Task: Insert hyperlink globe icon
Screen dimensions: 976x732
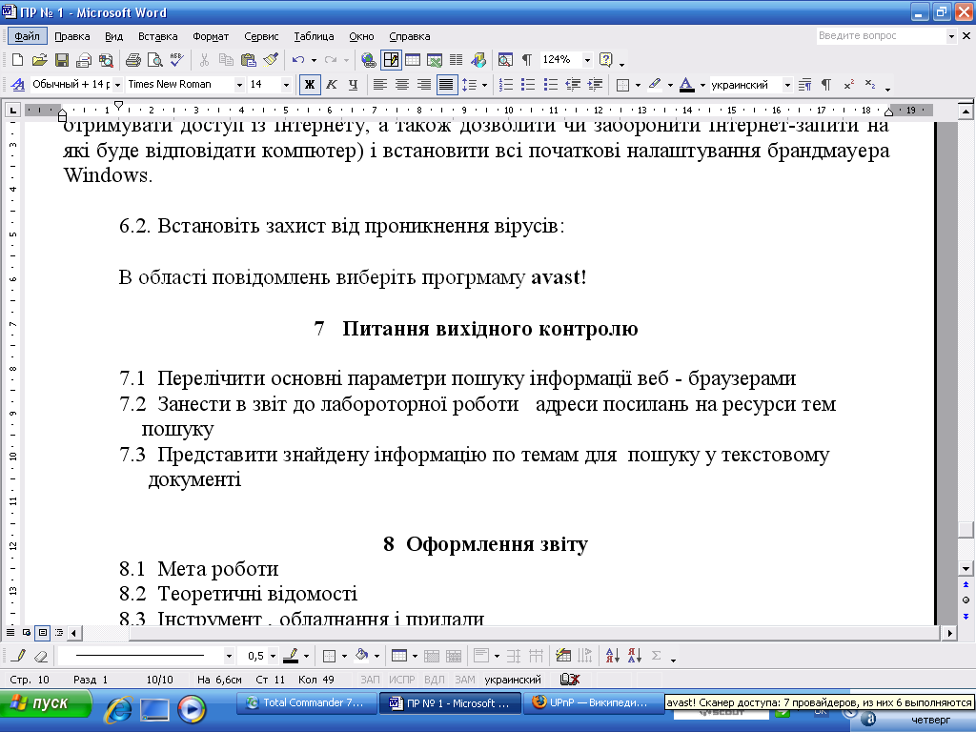Action: coord(369,60)
